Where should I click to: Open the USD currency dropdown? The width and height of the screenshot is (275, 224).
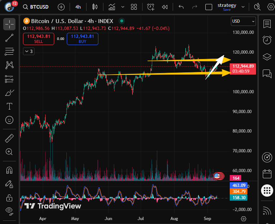pos(243,21)
